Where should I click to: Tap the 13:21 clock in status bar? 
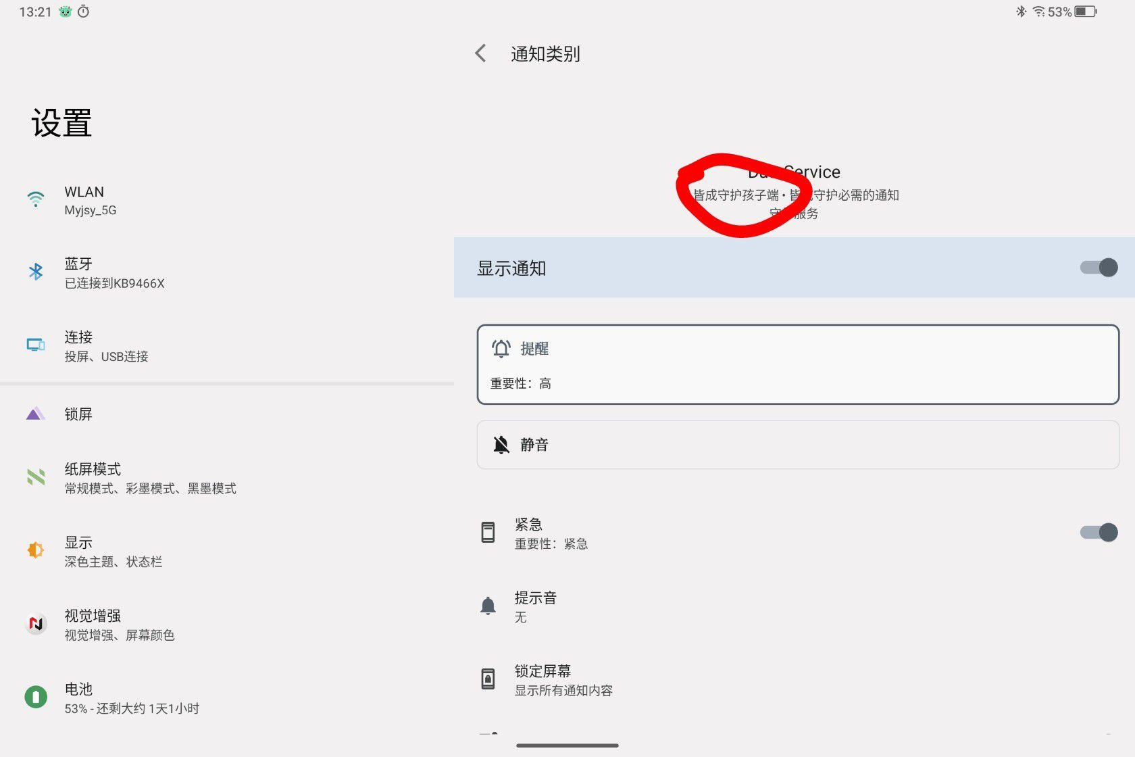[x=35, y=11]
